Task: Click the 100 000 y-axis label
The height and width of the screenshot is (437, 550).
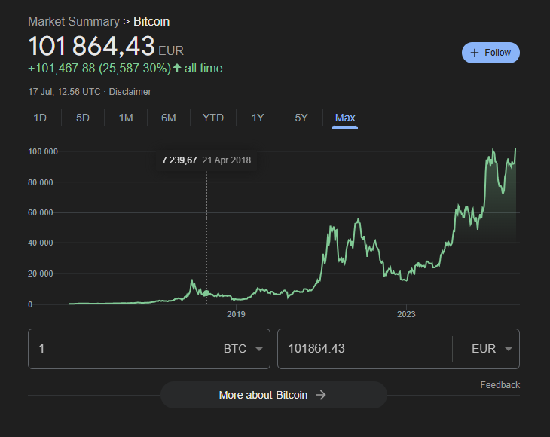Action: click(x=43, y=151)
